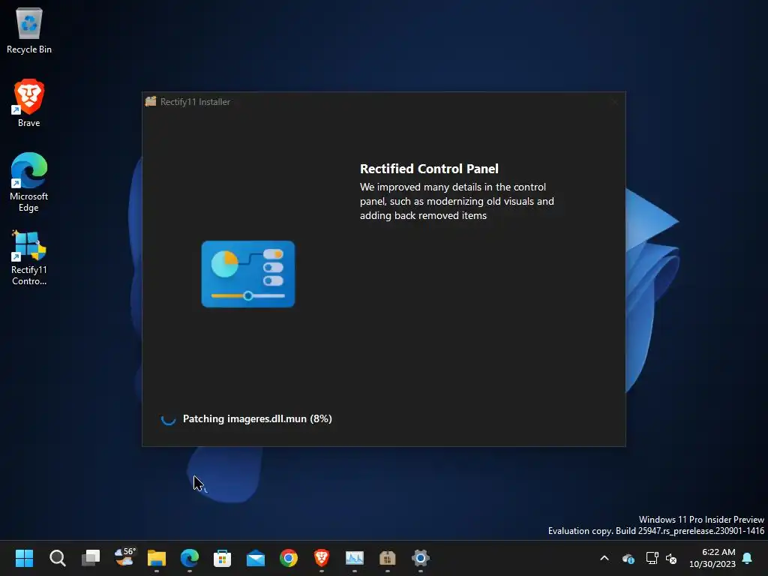768x576 pixels.
Task: Open Task View from the taskbar
Action: coord(91,558)
